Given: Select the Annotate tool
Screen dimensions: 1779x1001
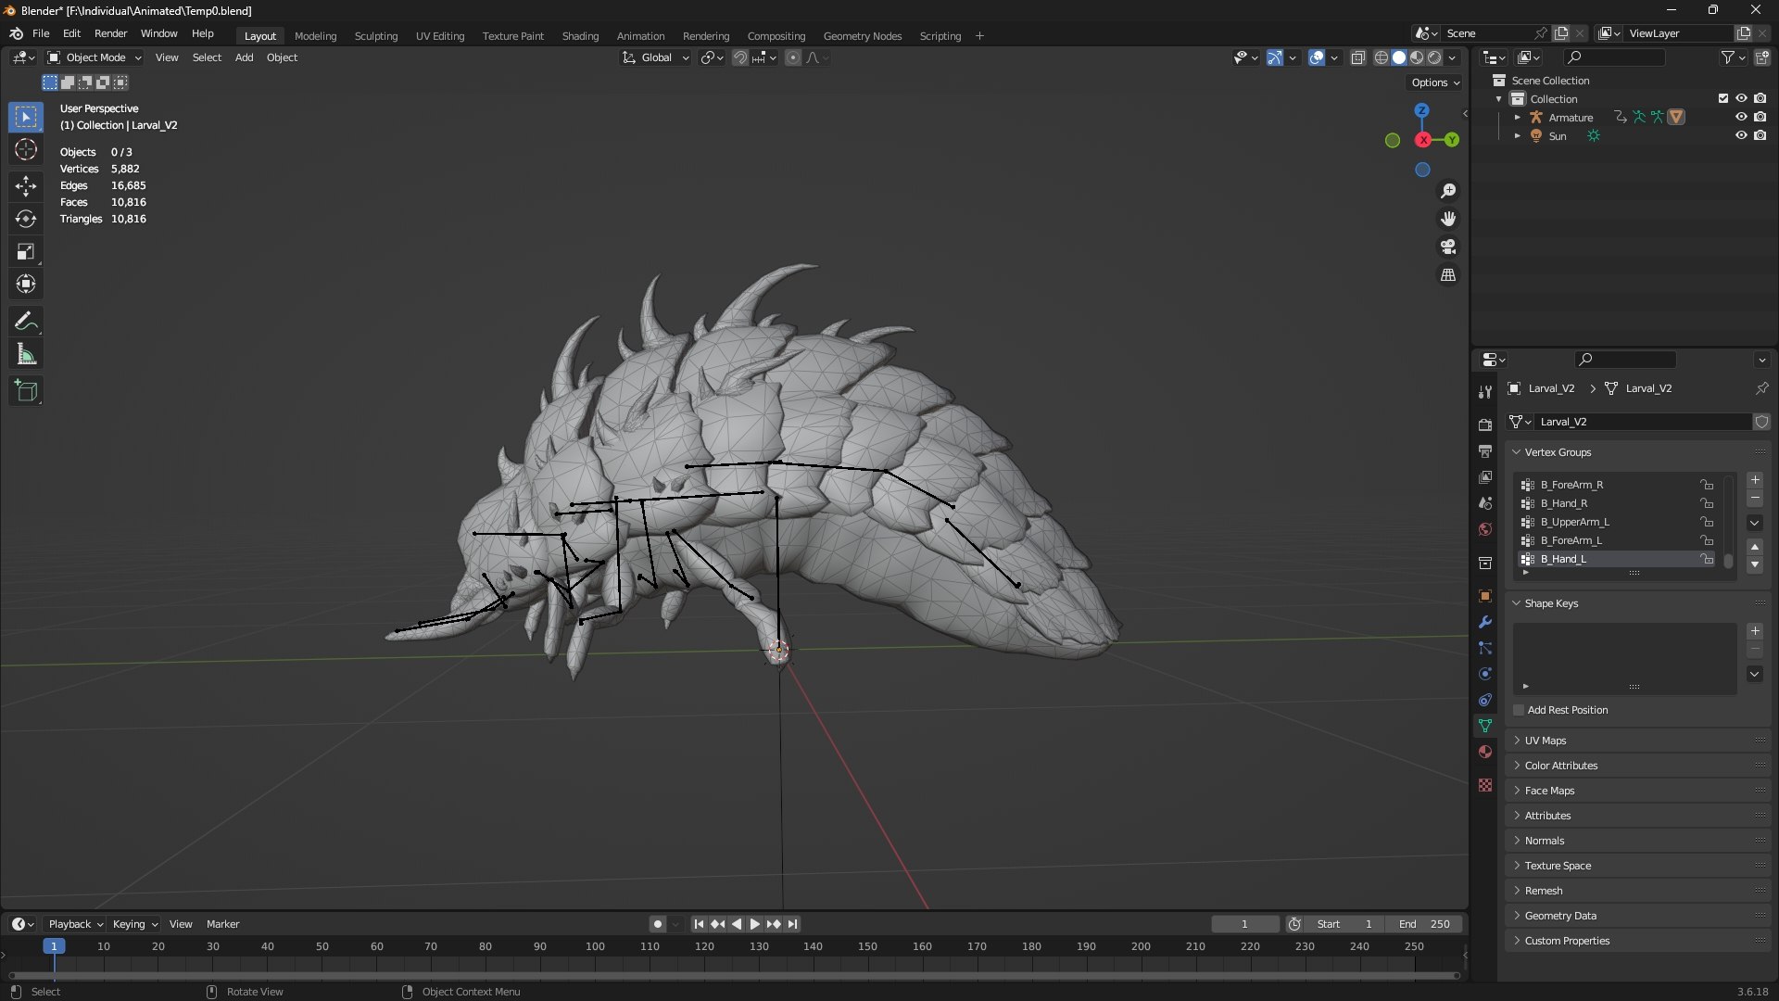Looking at the screenshot, I should [x=26, y=322].
